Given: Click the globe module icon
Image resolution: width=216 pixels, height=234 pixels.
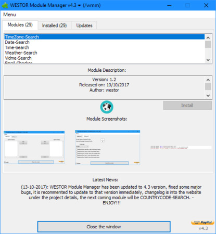Looking at the screenshot, I should 107,107.
